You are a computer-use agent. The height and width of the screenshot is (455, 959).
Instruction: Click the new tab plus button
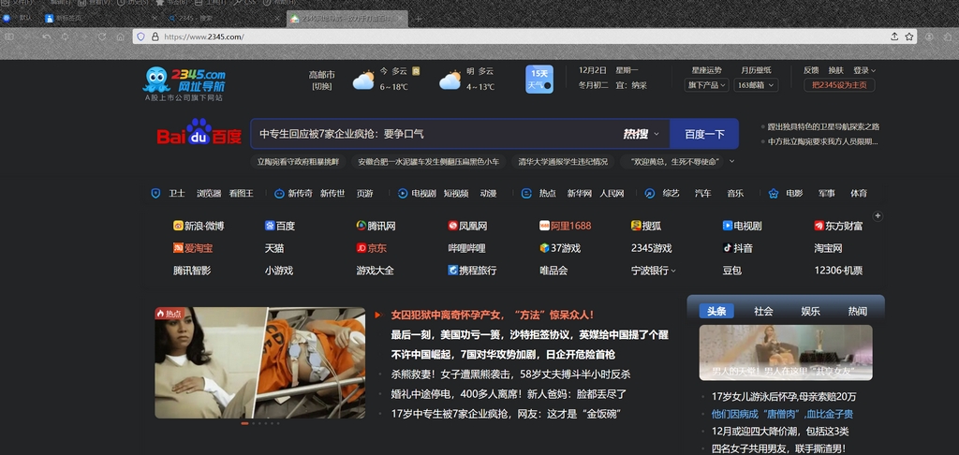(x=419, y=19)
